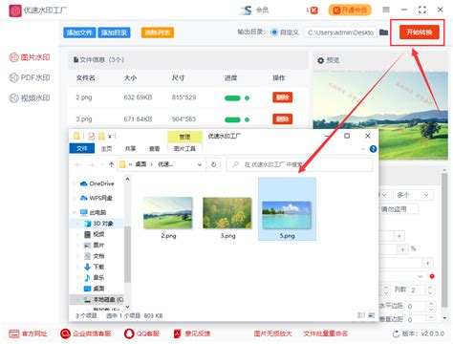The image size is (453, 344).
Task: Select 文档 folder in the navigation pane
Action: [95, 256]
